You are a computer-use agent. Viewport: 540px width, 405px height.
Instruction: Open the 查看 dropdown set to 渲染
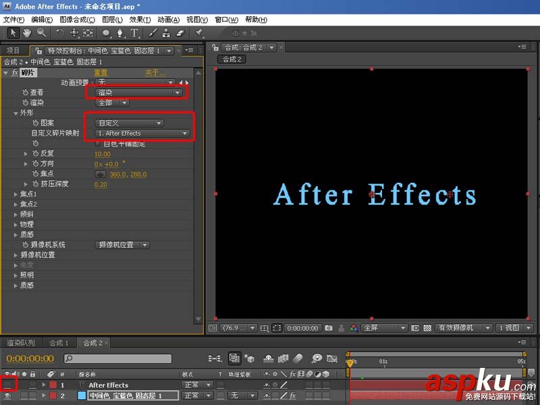coord(138,92)
